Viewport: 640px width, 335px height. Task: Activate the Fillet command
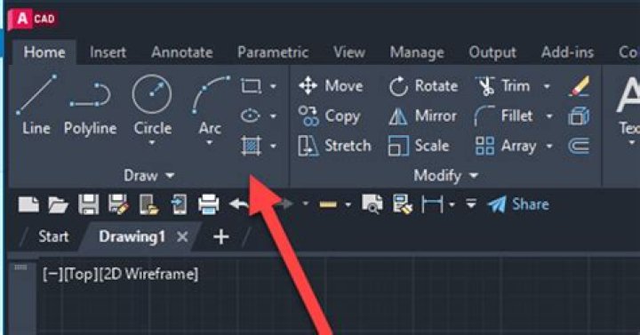tap(504, 116)
